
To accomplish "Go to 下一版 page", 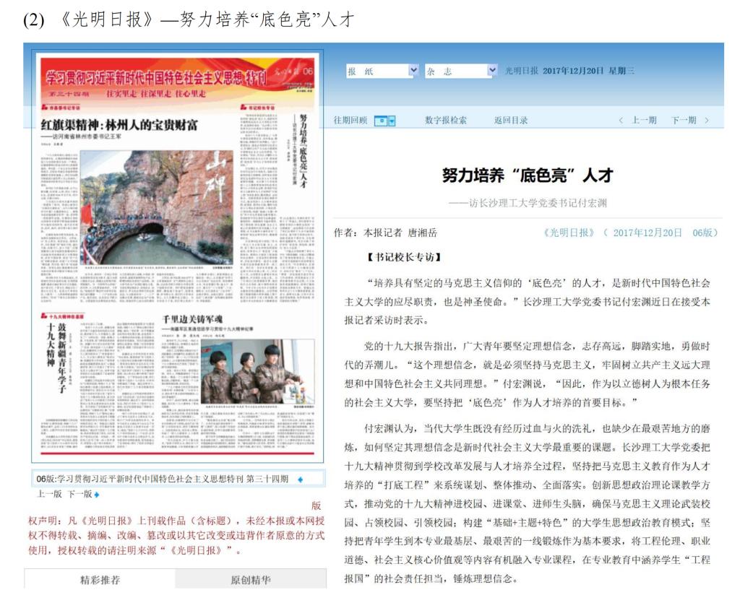I will pos(79,494).
